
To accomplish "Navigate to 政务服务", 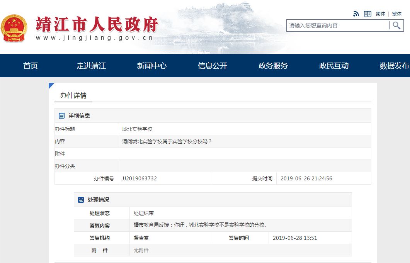I will [x=273, y=66].
